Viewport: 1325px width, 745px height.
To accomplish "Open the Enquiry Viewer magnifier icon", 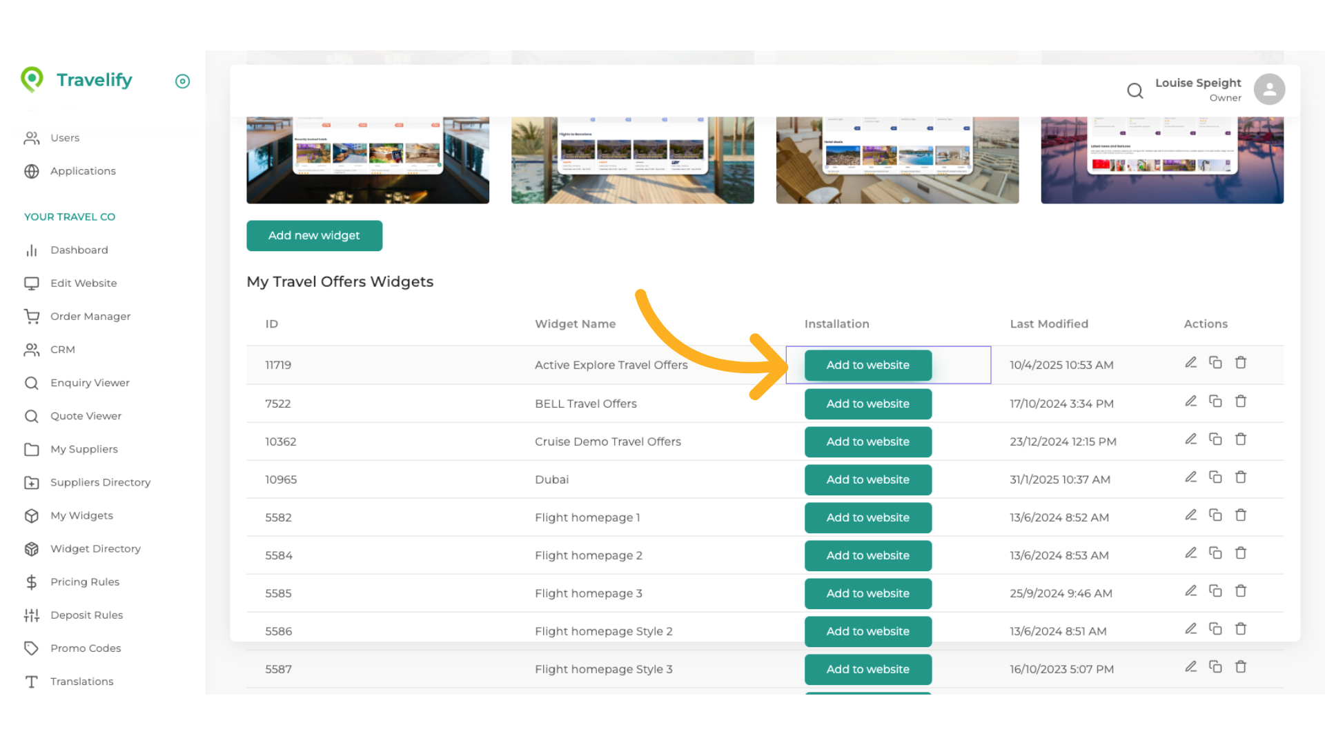I will pyautogui.click(x=32, y=383).
